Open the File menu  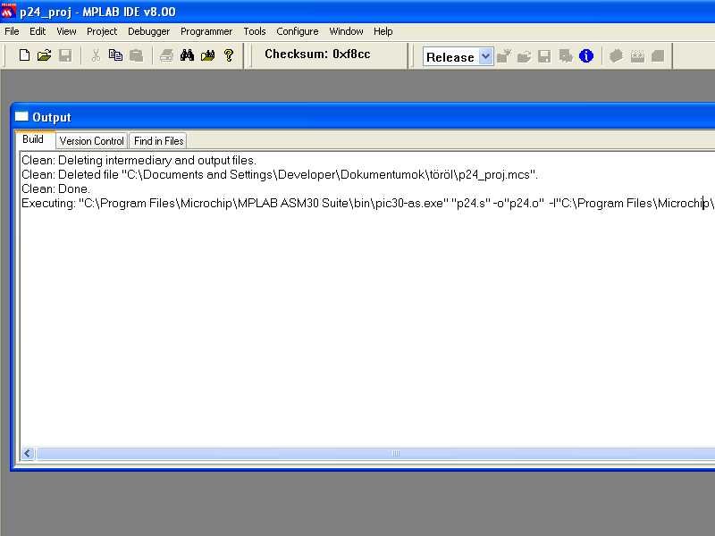[12, 31]
